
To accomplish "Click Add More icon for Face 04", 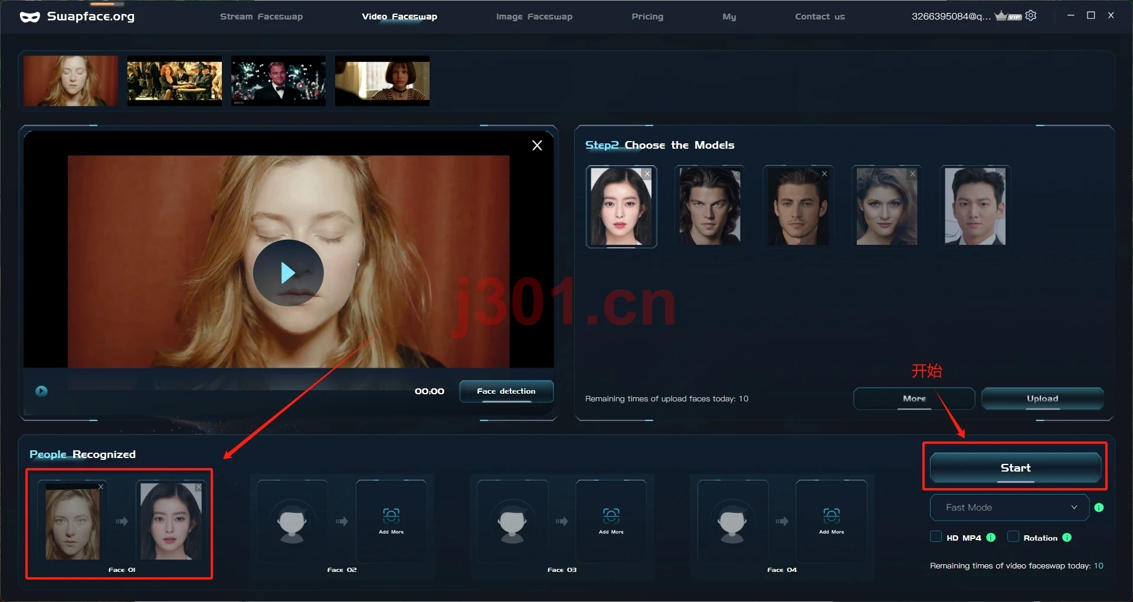I will [831, 521].
